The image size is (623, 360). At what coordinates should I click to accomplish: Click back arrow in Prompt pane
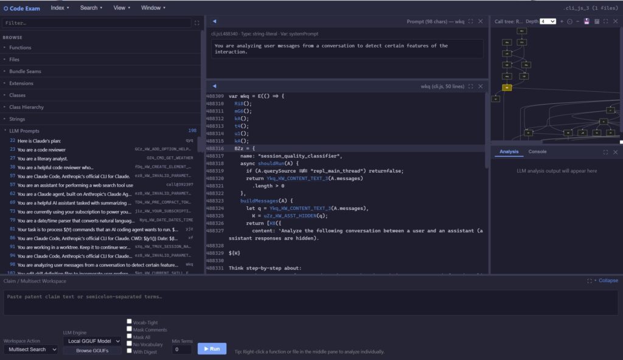215,21
